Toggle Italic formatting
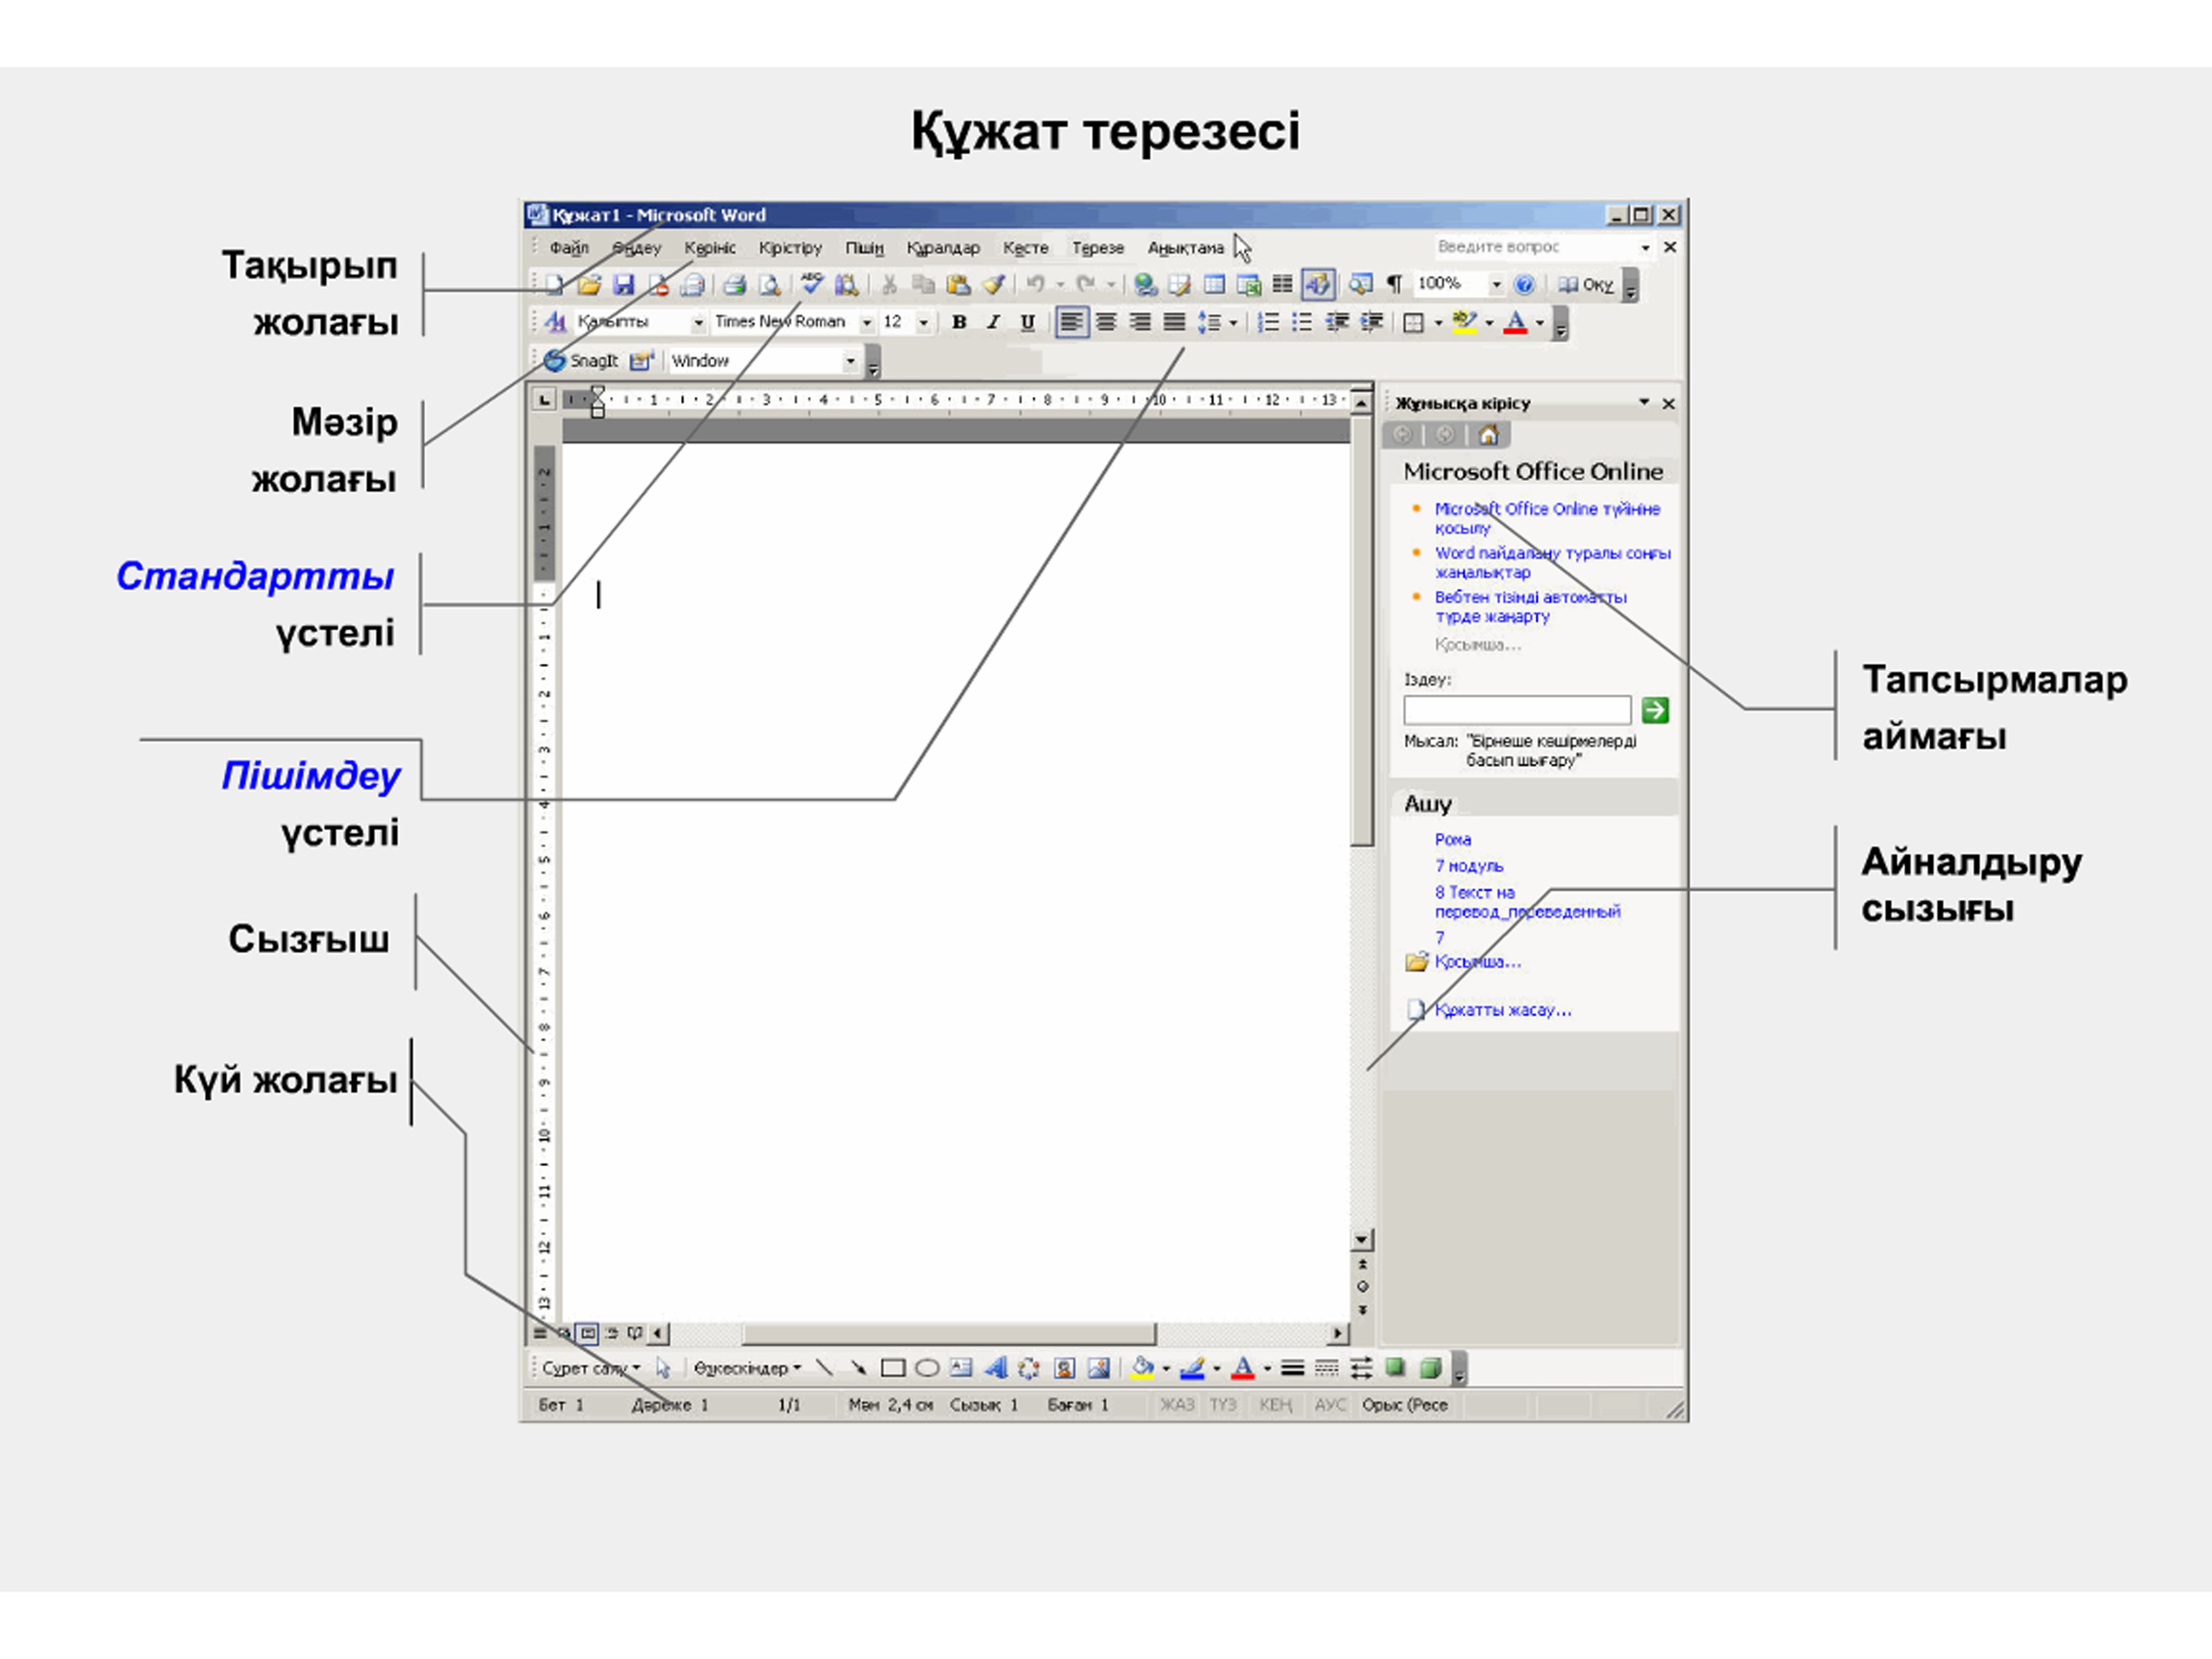 tap(993, 322)
